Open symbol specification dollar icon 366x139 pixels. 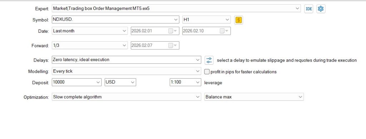(238, 20)
